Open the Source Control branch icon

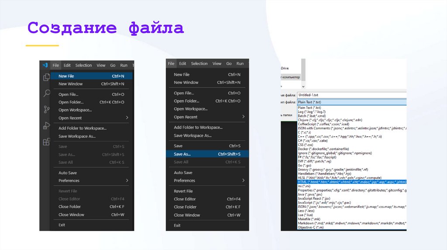46,109
